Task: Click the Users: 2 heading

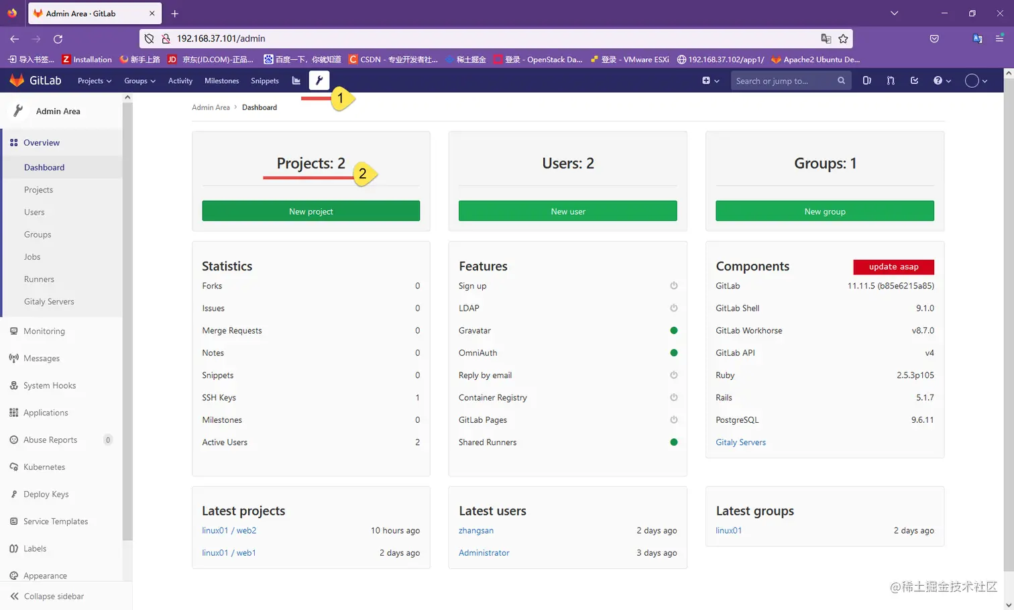Action: click(x=568, y=163)
